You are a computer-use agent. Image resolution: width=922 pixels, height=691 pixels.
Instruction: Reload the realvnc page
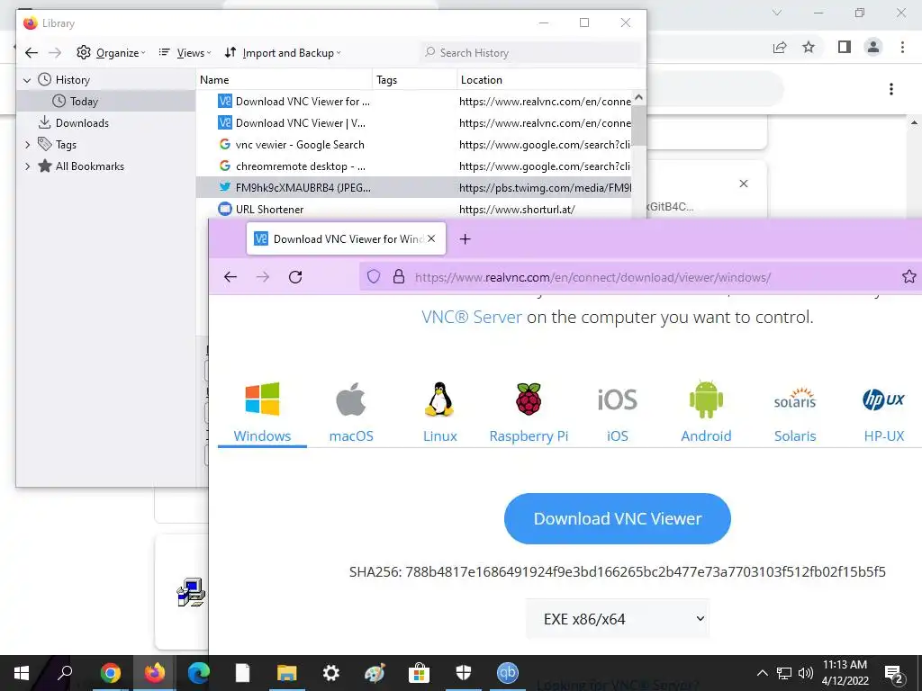(x=295, y=277)
